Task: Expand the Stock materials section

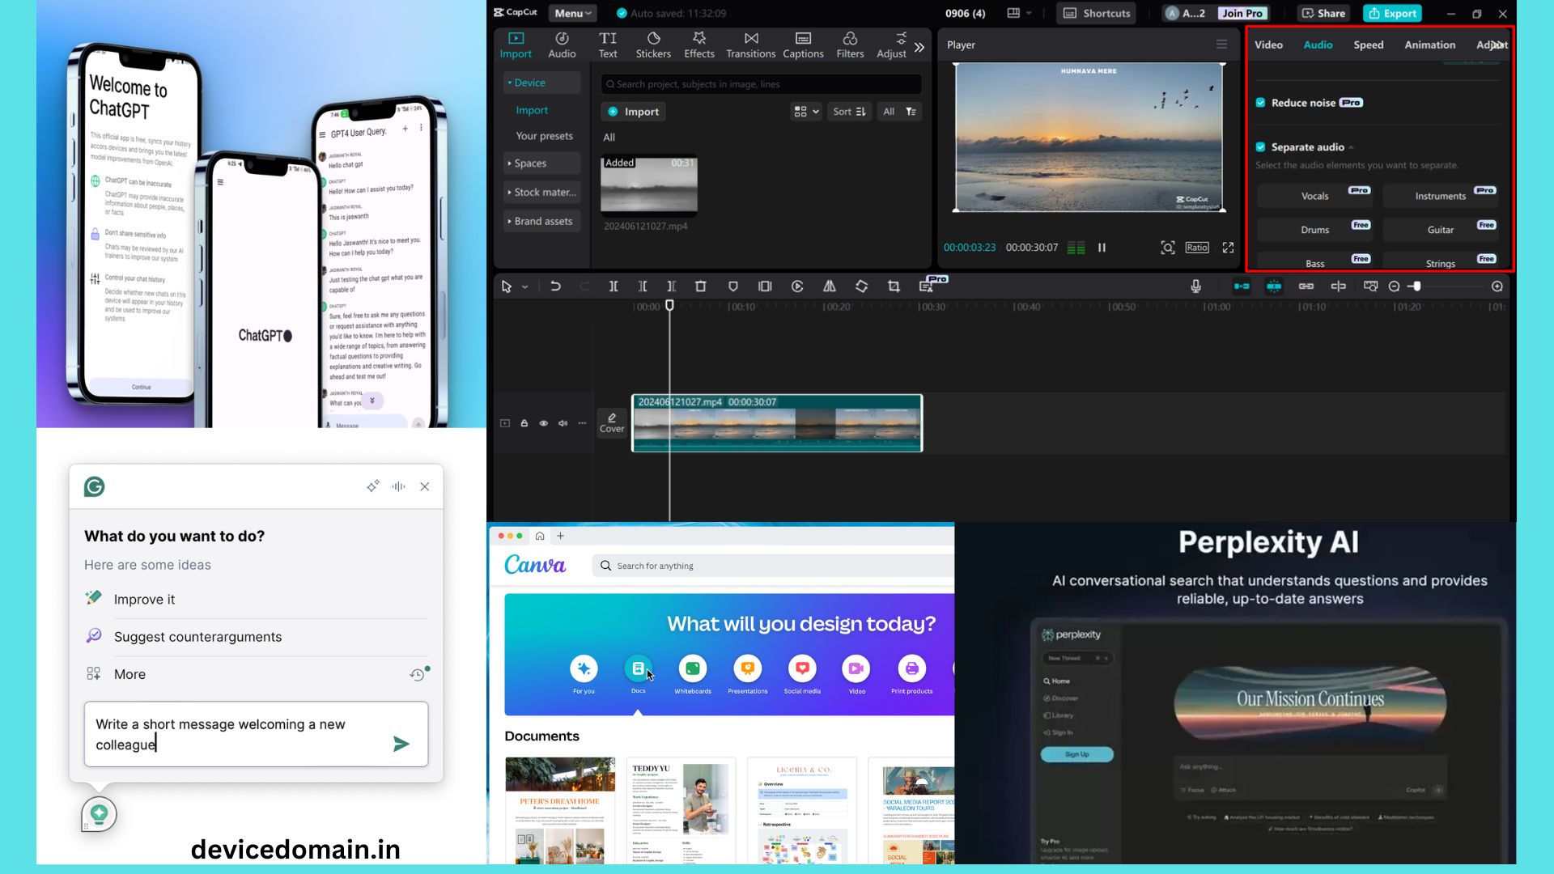Action: pos(511,192)
